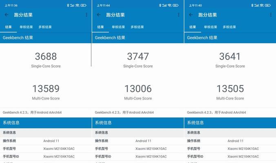Tap back arrow in the 11:44 screenshot
276x163 pixels.
99,15
